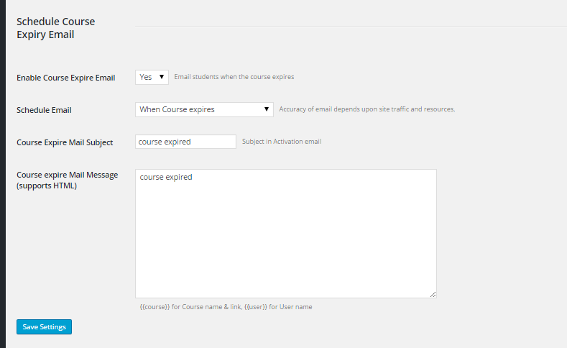This screenshot has height=348, width=567.
Task: Click the Subject in Activation email hint
Action: [282, 142]
